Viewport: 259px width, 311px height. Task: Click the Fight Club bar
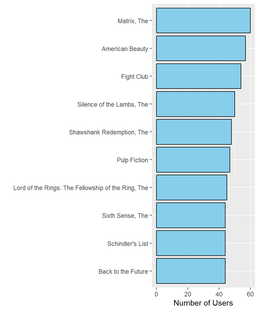click(199, 76)
